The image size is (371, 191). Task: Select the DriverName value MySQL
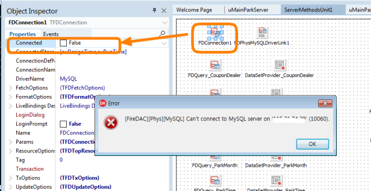point(68,79)
